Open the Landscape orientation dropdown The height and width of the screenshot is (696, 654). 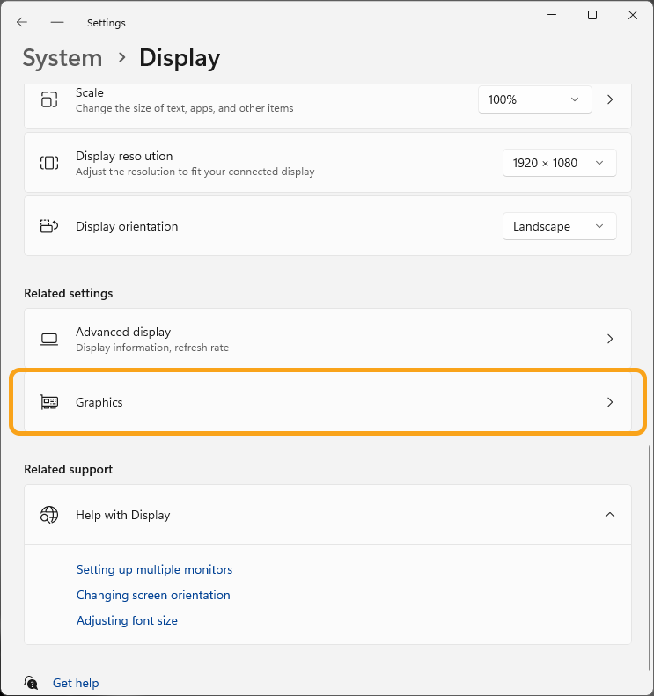tap(559, 226)
